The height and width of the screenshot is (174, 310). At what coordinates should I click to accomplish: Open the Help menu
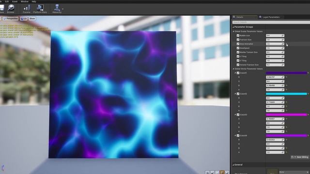34,1
